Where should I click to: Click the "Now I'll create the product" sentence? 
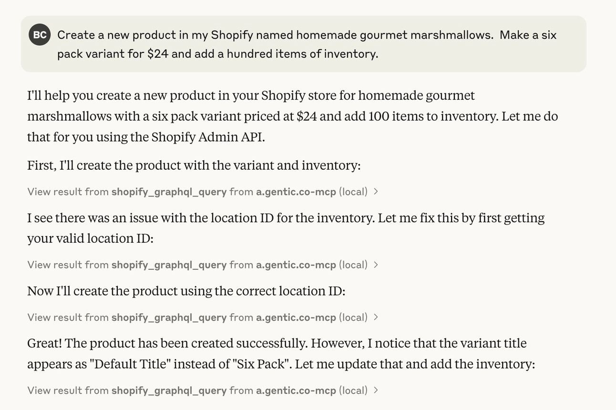(186, 291)
